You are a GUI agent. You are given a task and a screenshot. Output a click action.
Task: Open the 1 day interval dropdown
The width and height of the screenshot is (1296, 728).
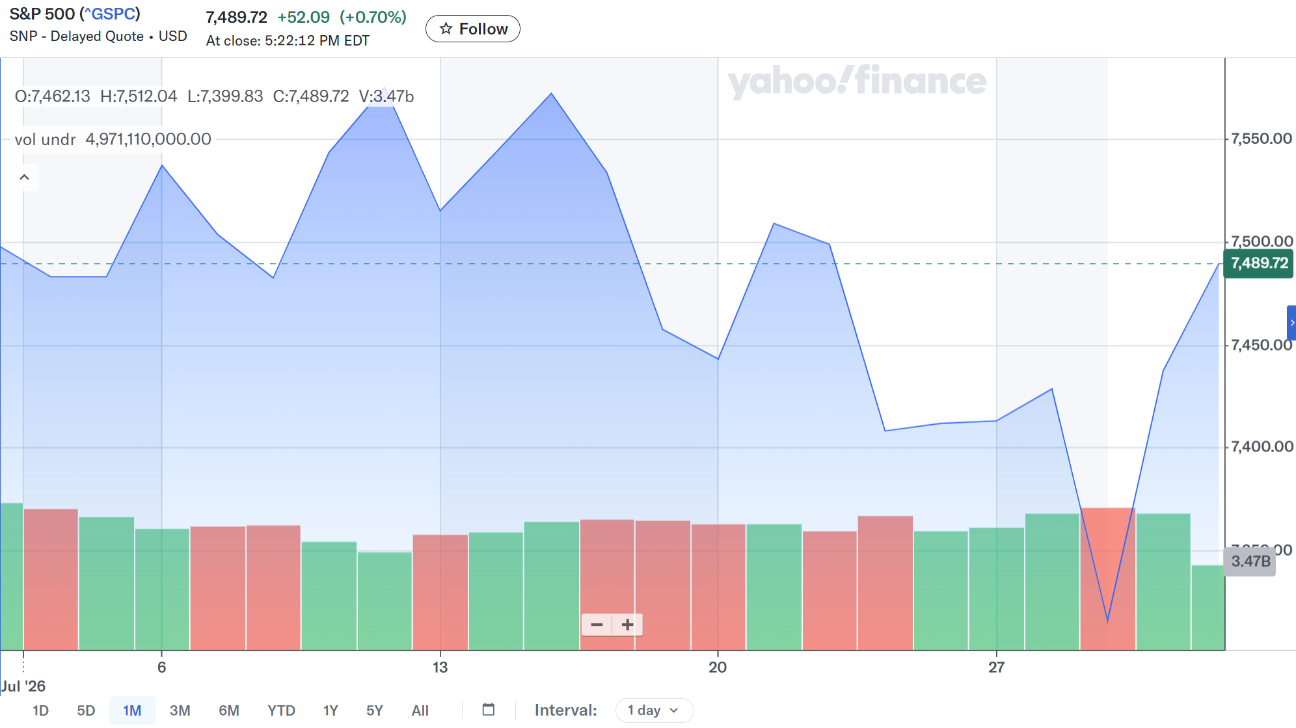[x=654, y=710]
